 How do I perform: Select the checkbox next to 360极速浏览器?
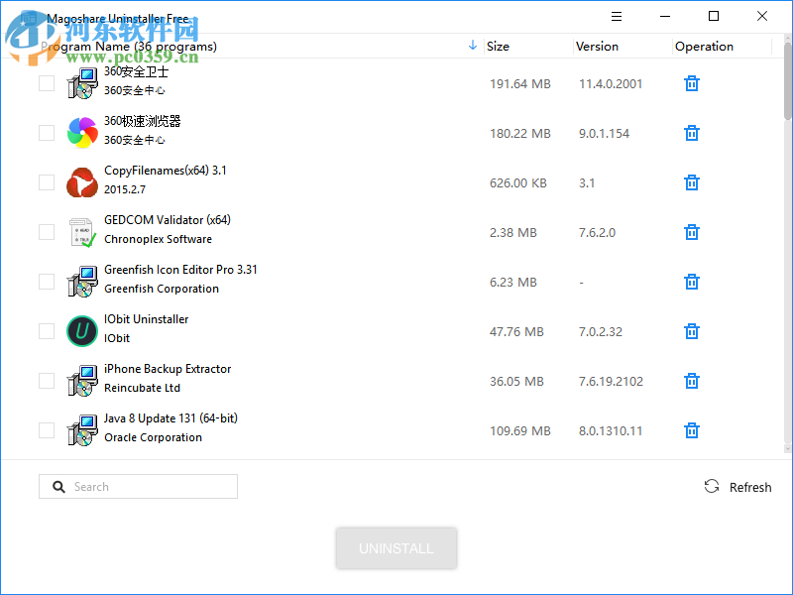46,132
